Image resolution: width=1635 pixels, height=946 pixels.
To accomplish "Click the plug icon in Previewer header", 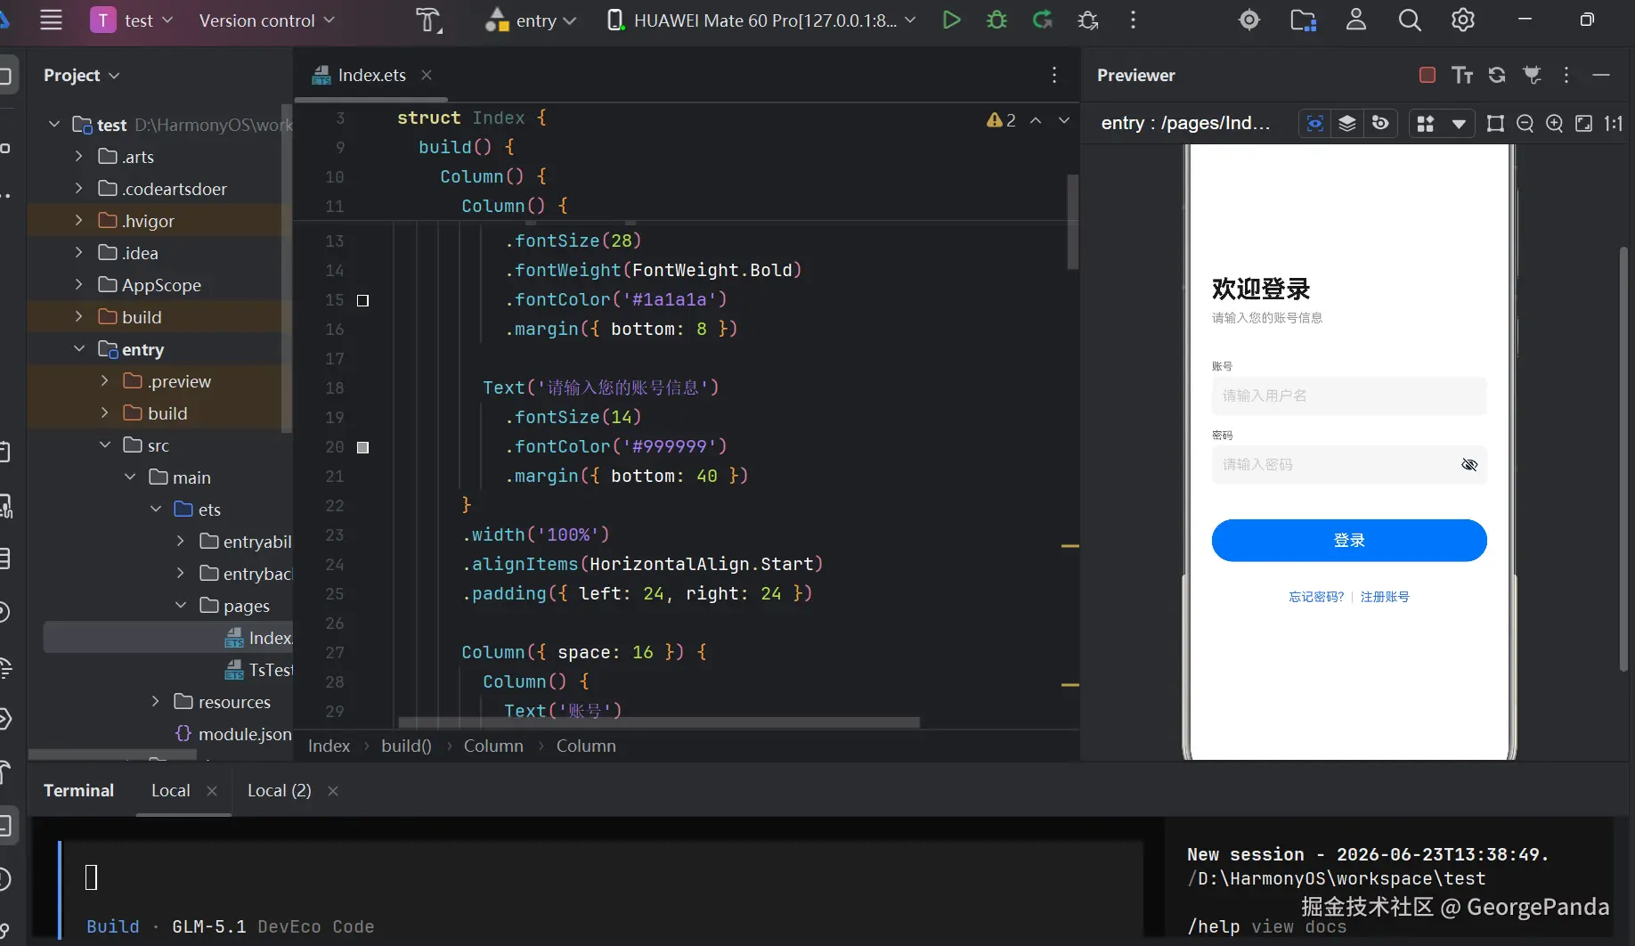I will (1532, 75).
